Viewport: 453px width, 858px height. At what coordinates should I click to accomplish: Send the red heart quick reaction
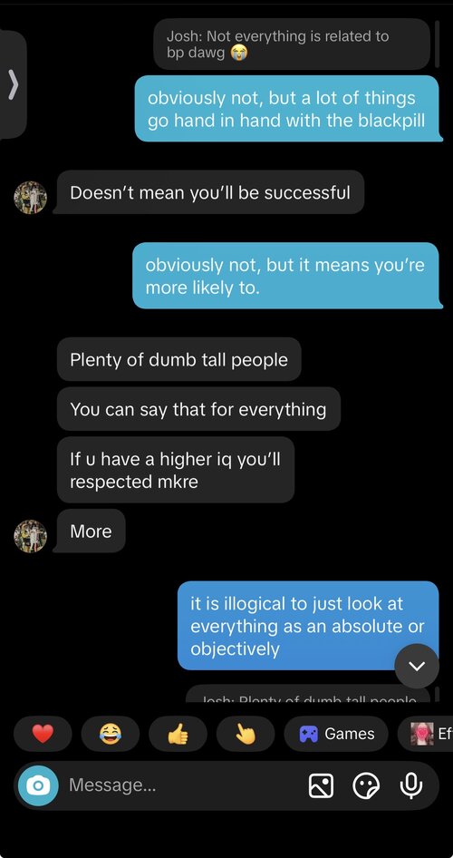43,734
